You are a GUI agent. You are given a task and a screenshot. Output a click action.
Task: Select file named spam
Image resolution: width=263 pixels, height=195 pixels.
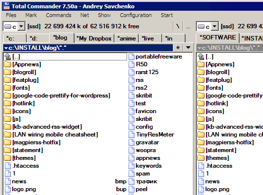point(143,174)
